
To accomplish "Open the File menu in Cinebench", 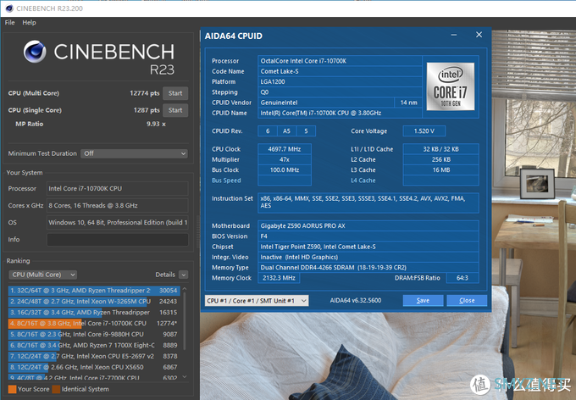I will [x=9, y=22].
